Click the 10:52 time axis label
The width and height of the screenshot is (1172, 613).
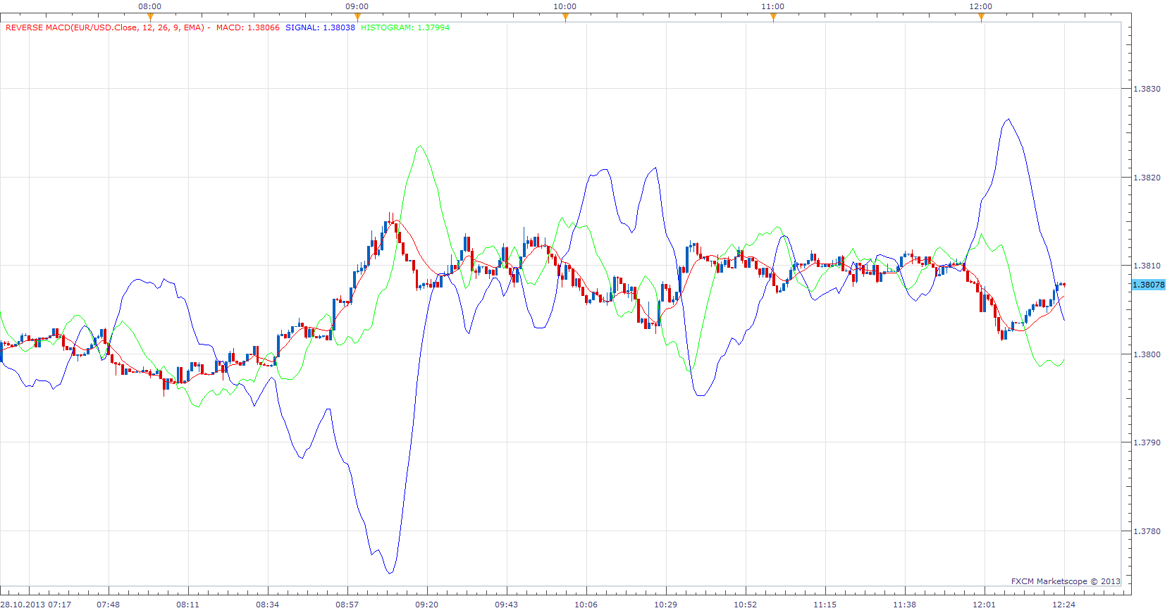(746, 605)
